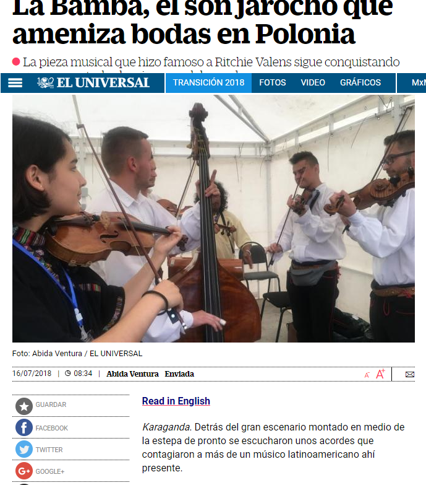
Task: Share article on Twitter icon
Action: click(x=24, y=449)
